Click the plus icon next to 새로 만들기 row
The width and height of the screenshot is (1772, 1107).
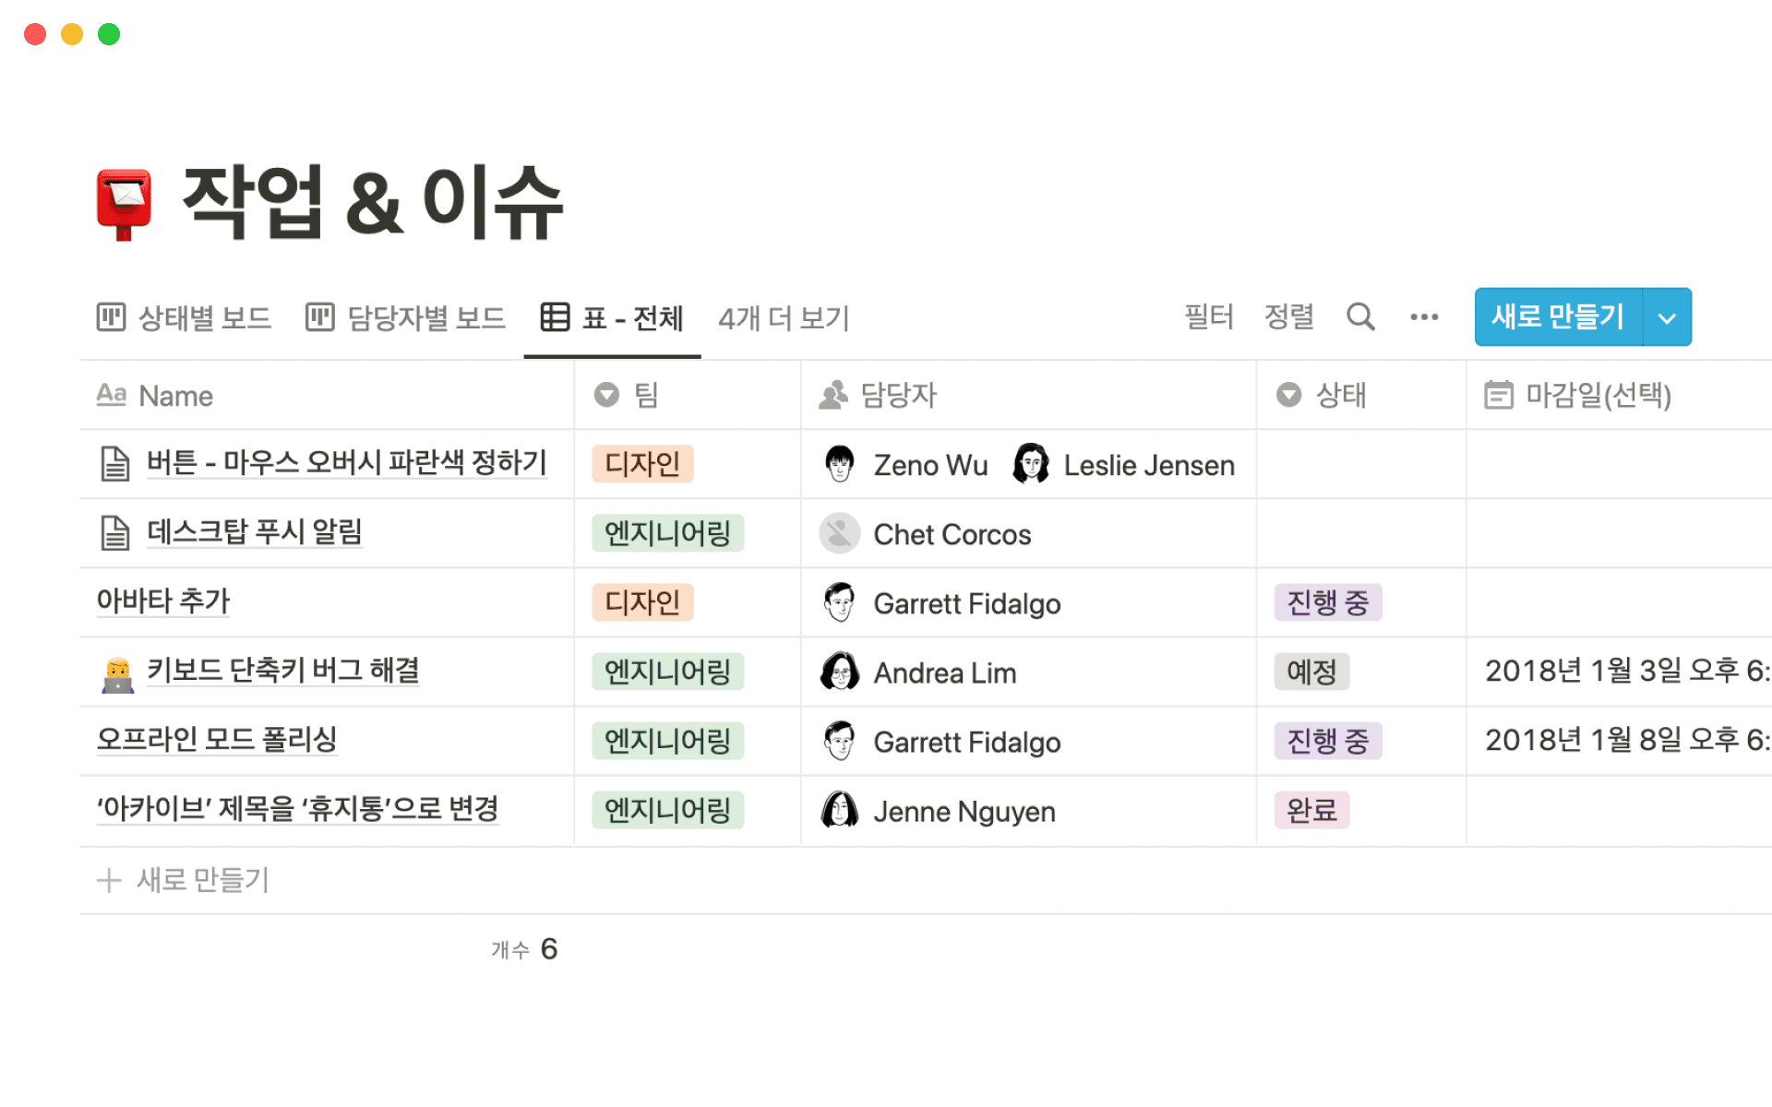click(x=109, y=880)
